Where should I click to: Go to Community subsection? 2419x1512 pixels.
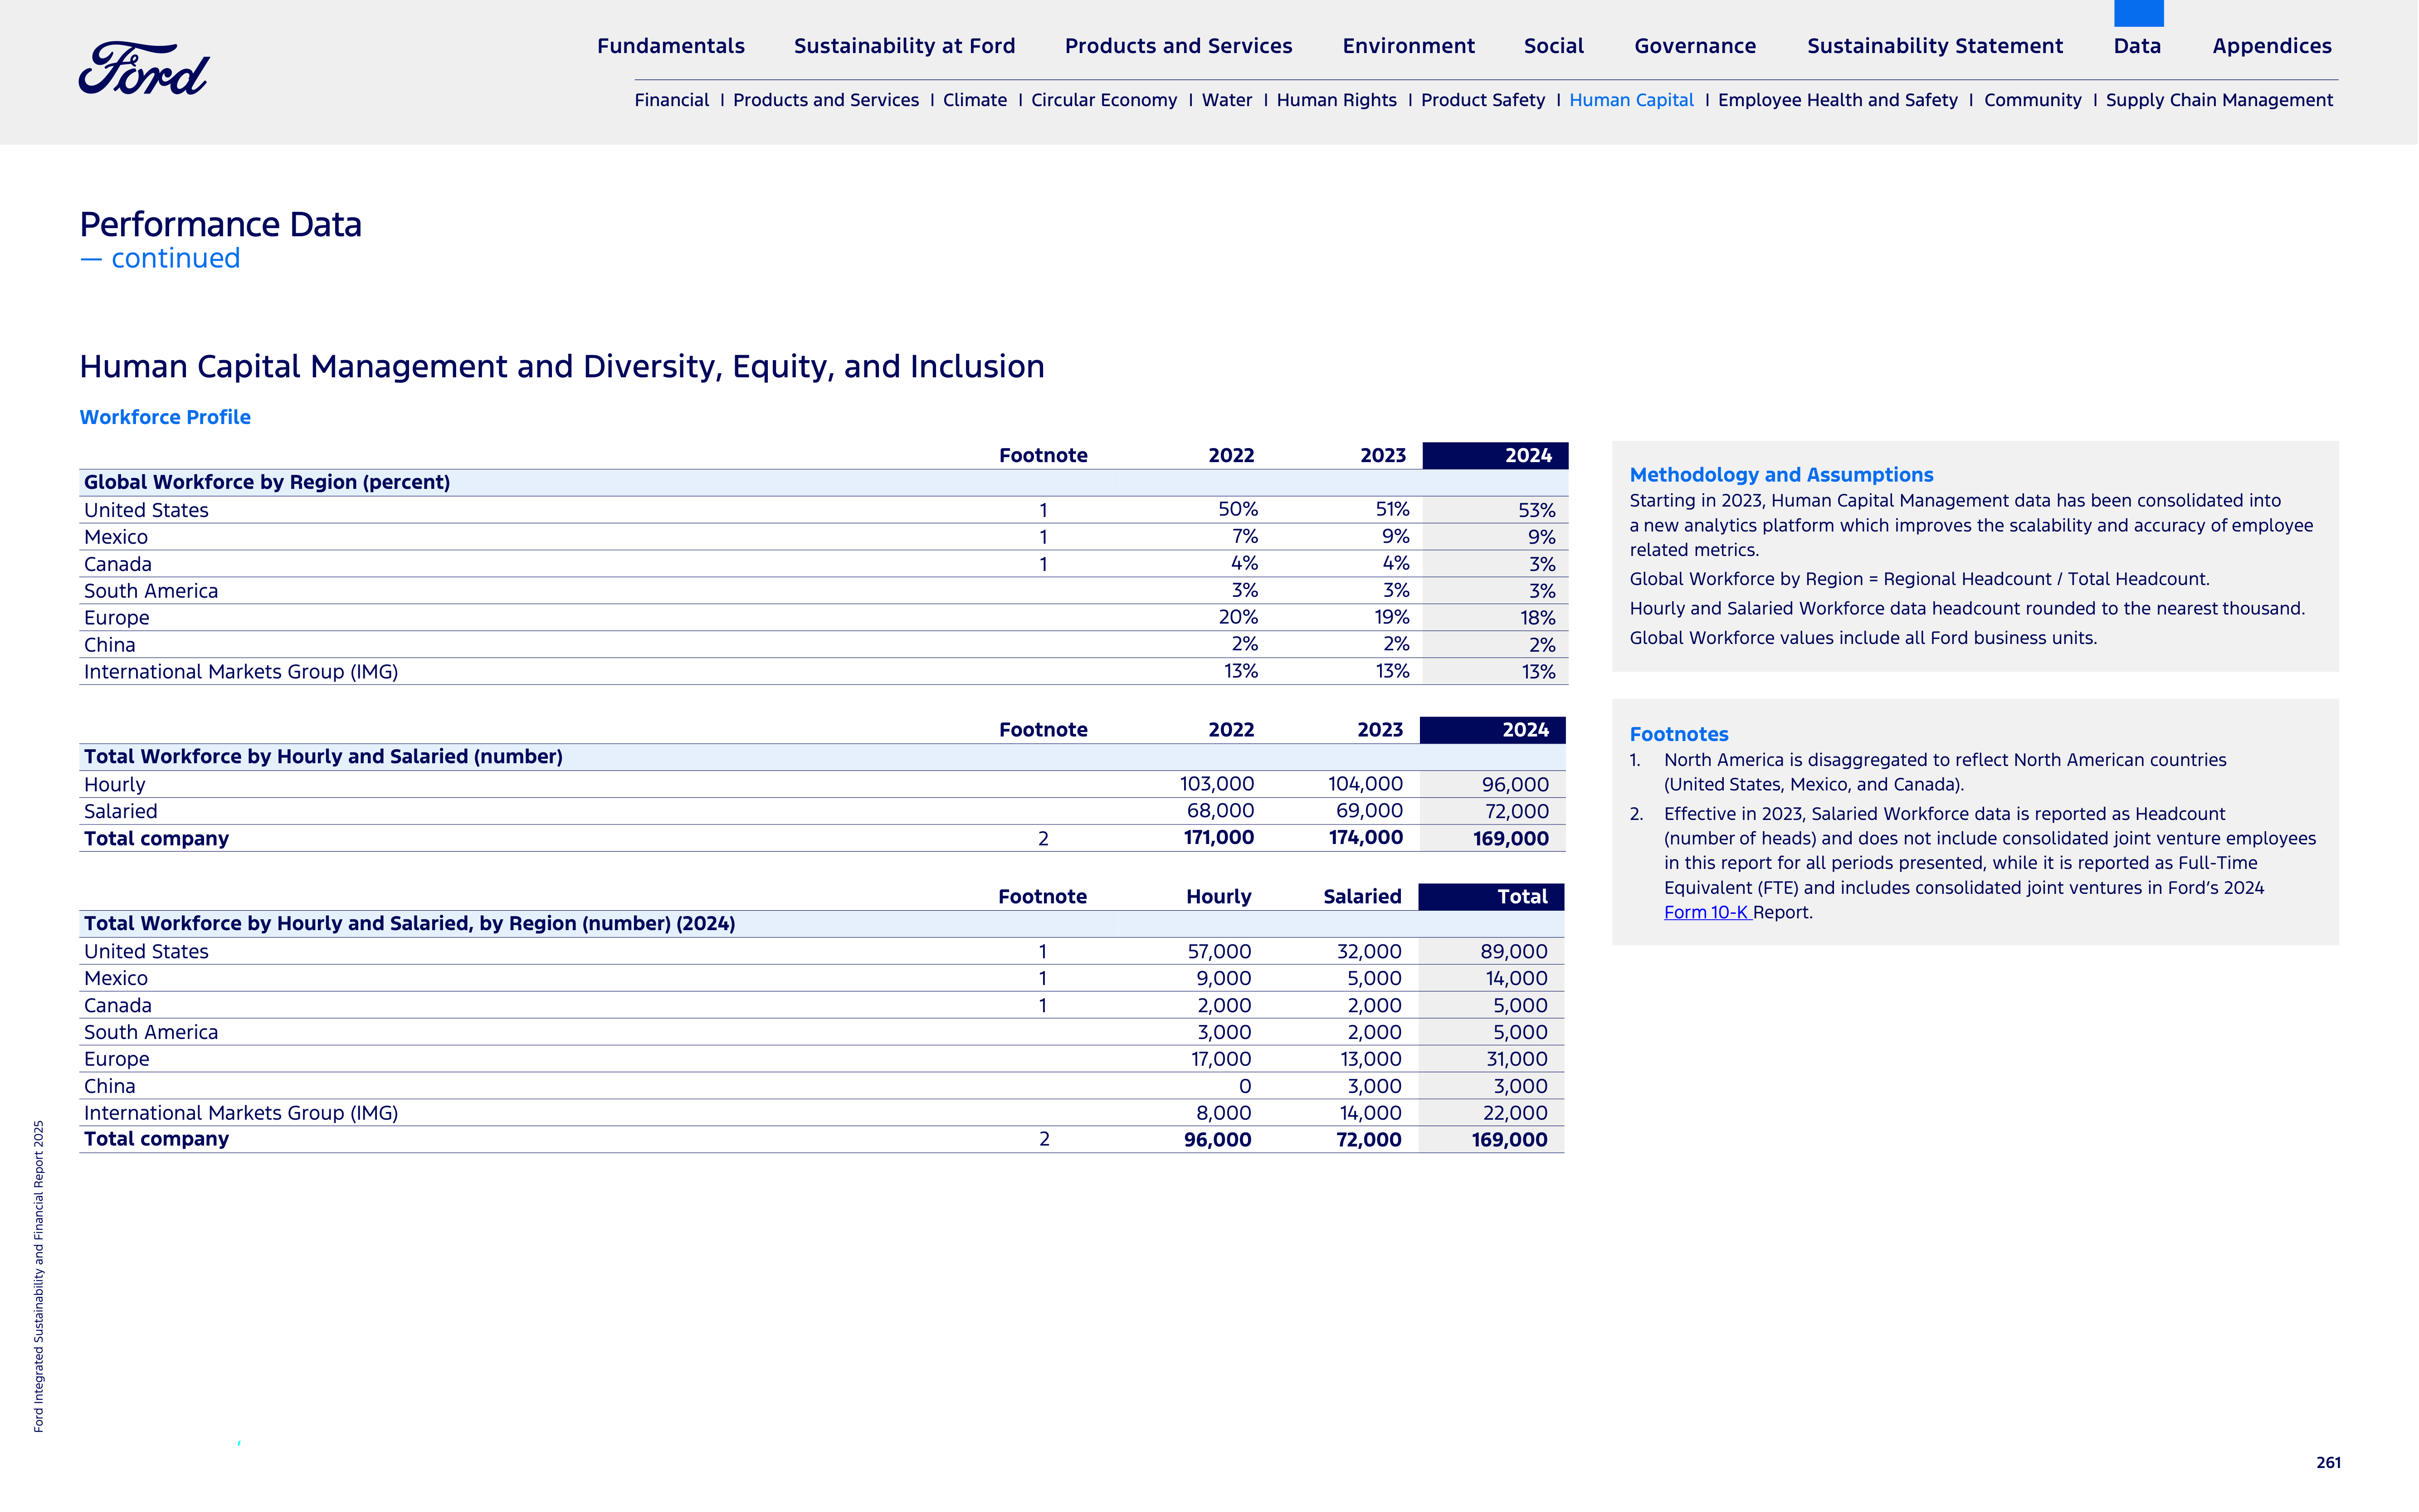(2032, 100)
